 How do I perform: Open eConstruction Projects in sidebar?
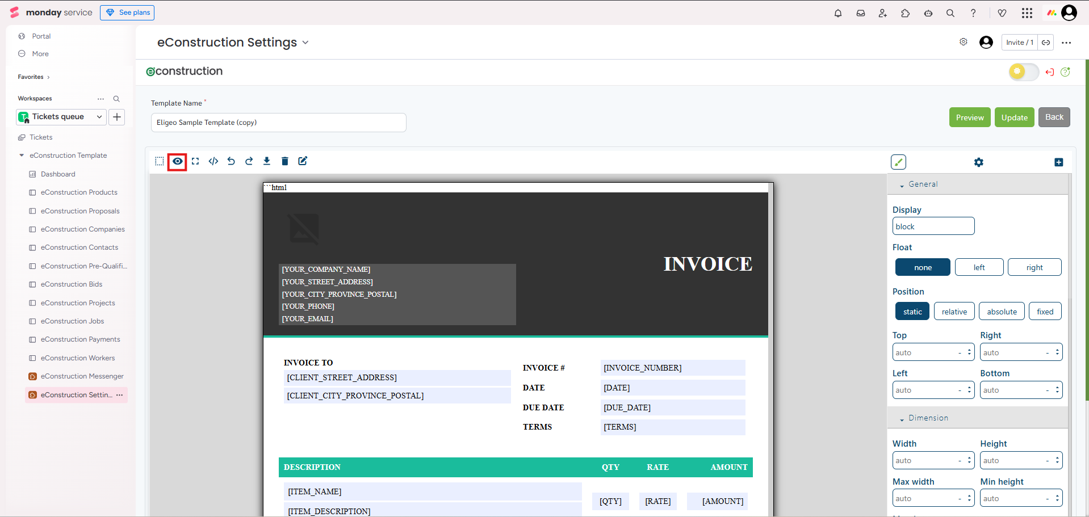coord(78,303)
